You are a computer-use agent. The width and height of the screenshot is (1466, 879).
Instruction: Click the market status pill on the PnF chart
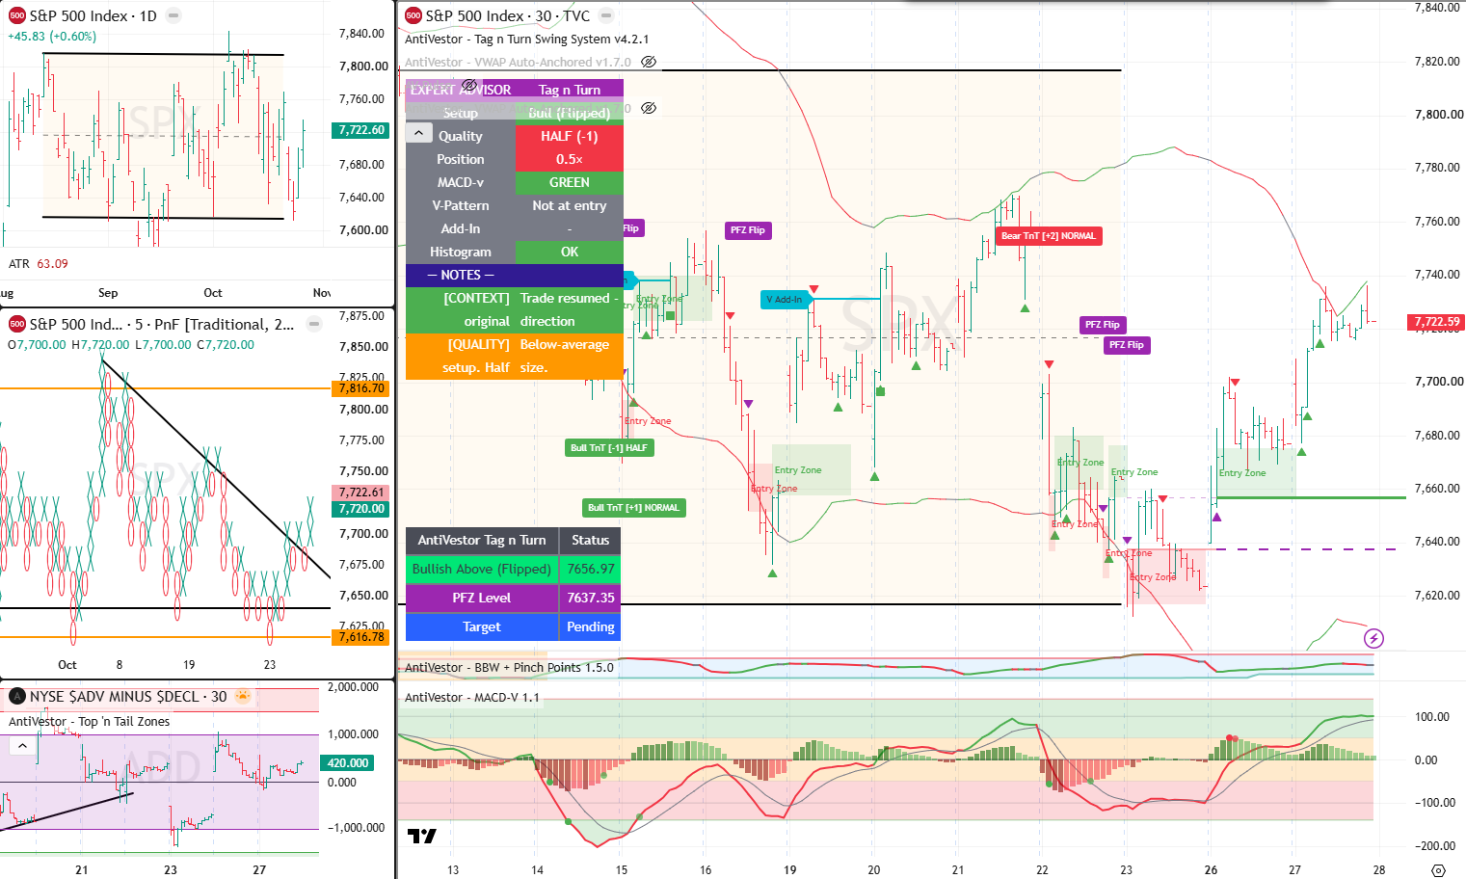(314, 324)
